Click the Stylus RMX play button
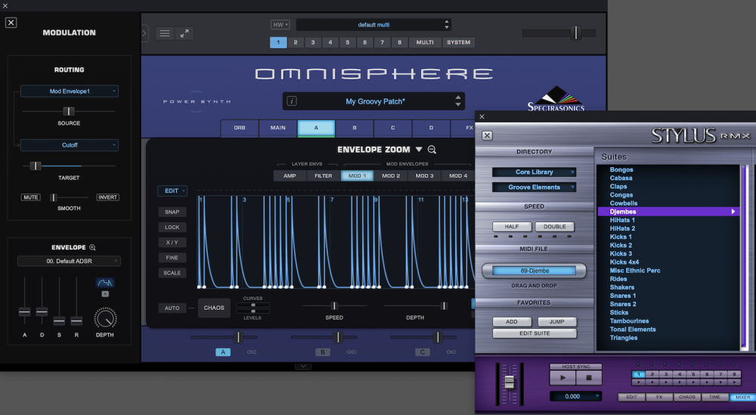 click(x=562, y=378)
